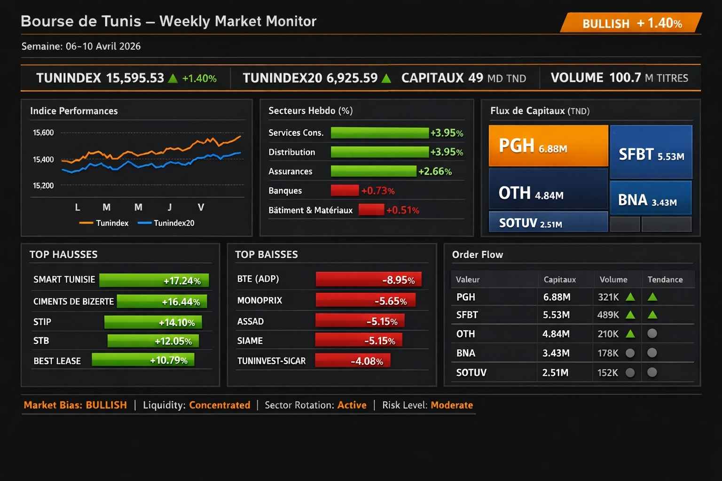Click the "Secteurs Hebdo (%)" panel title
This screenshot has height=481, width=722.
coord(311,111)
